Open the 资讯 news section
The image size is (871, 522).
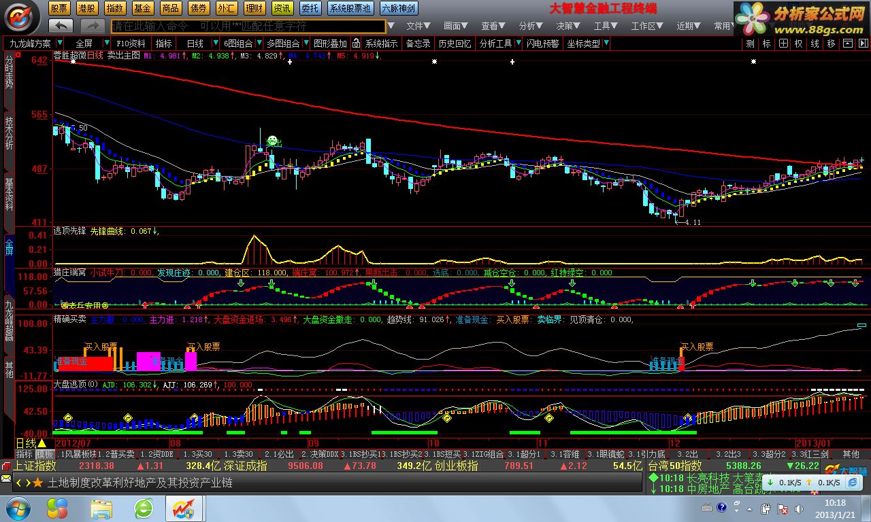pyautogui.click(x=282, y=8)
